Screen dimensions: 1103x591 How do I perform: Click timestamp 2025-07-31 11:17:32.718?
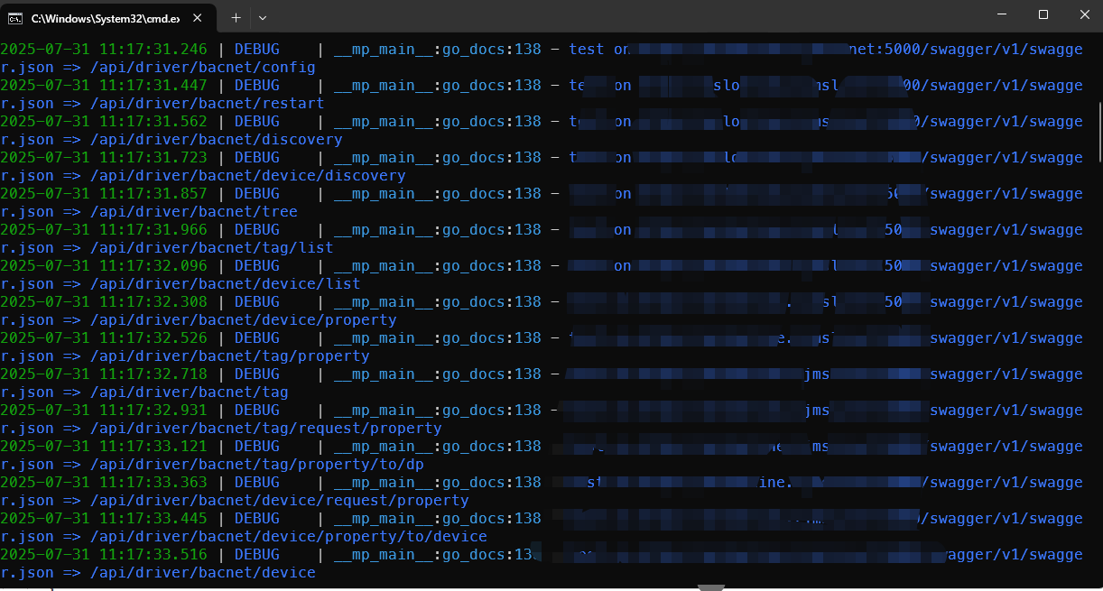[104, 374]
